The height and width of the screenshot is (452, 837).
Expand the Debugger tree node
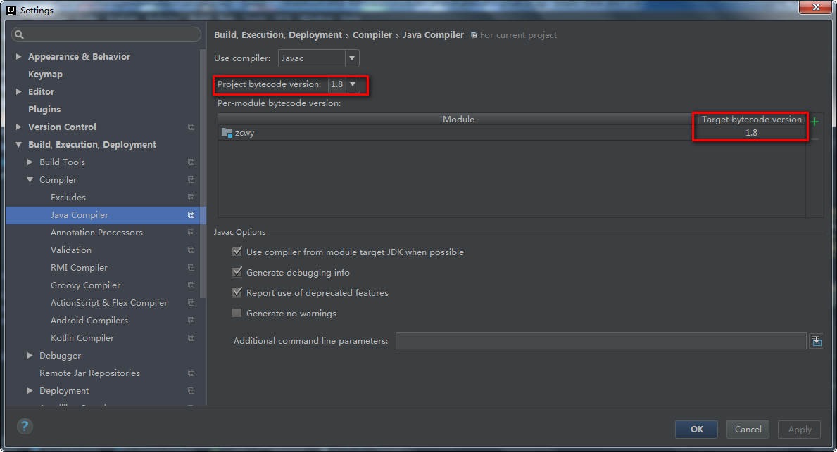(x=30, y=356)
